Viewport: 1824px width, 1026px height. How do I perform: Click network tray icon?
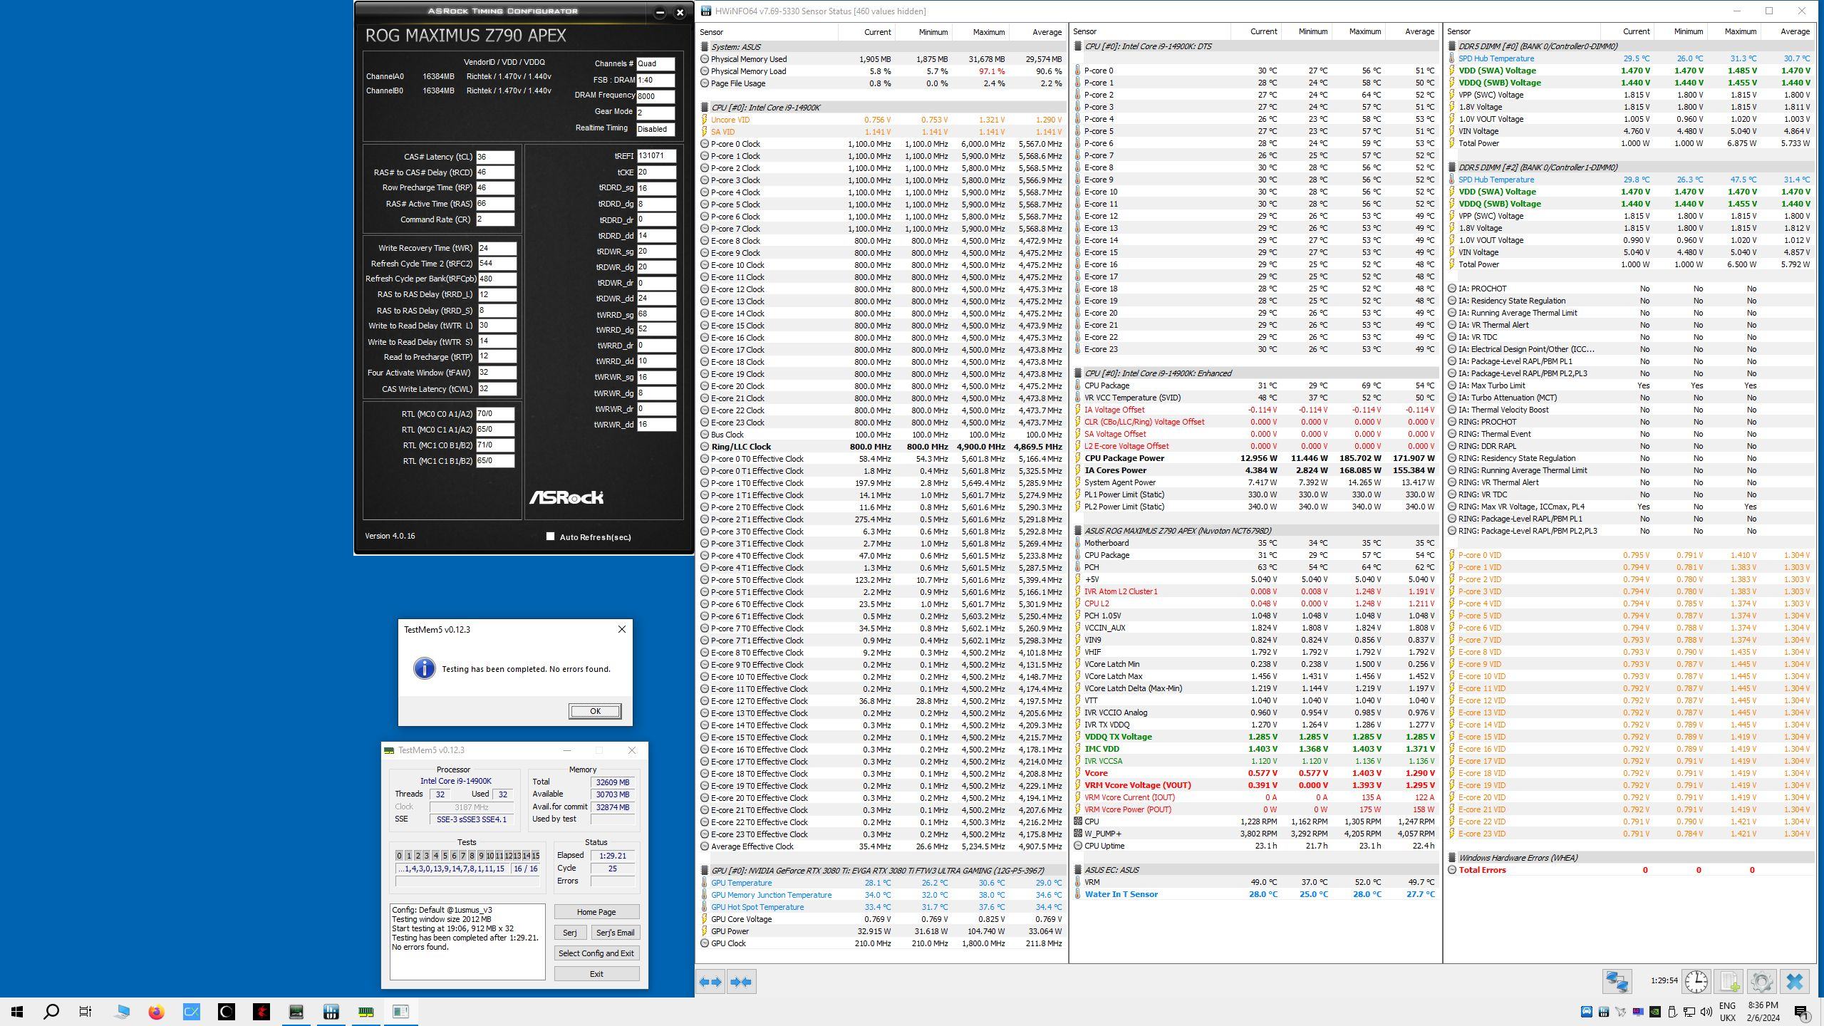(x=1689, y=1011)
